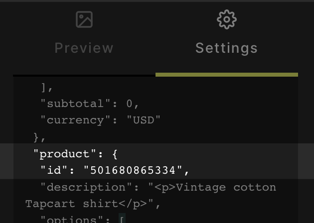Click the highlighted bracket after "options"
314x223 pixels.
tap(122, 219)
